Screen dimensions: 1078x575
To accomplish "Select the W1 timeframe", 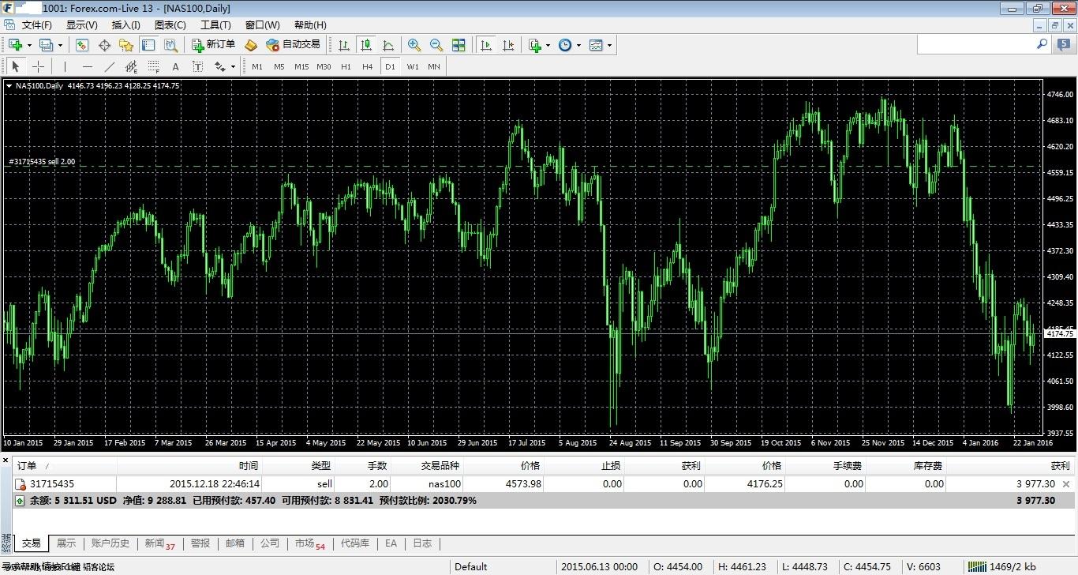I will [413, 66].
